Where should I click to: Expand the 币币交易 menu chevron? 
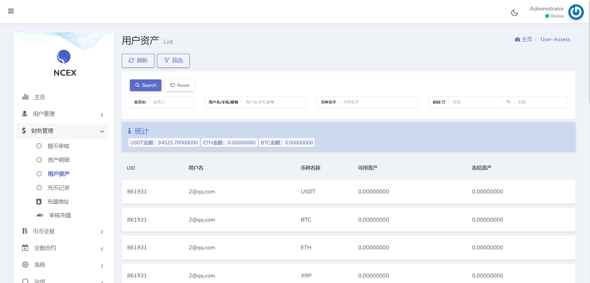pos(102,232)
